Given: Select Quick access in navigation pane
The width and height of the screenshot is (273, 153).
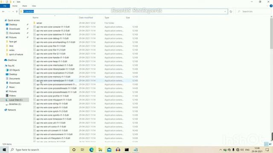Looking at the screenshot, I should coord(14,20).
